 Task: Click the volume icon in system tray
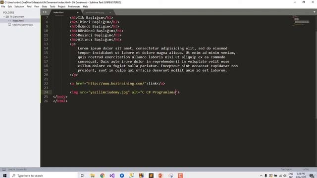pyautogui.click(x=285, y=176)
